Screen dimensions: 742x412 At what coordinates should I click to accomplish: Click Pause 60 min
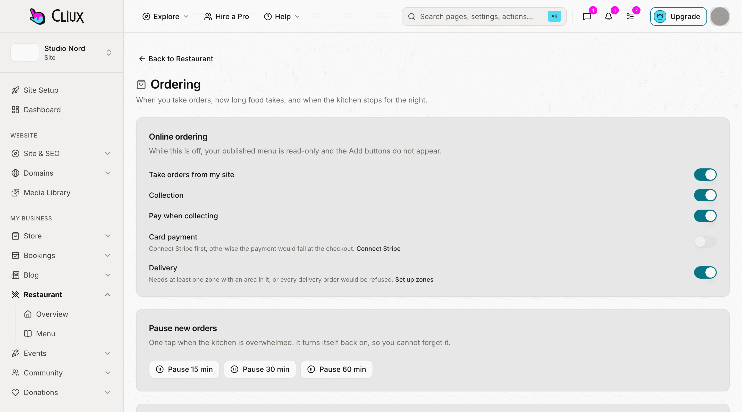[x=336, y=369]
